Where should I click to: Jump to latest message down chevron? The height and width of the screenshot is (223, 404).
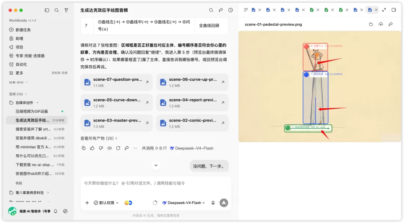[156, 165]
